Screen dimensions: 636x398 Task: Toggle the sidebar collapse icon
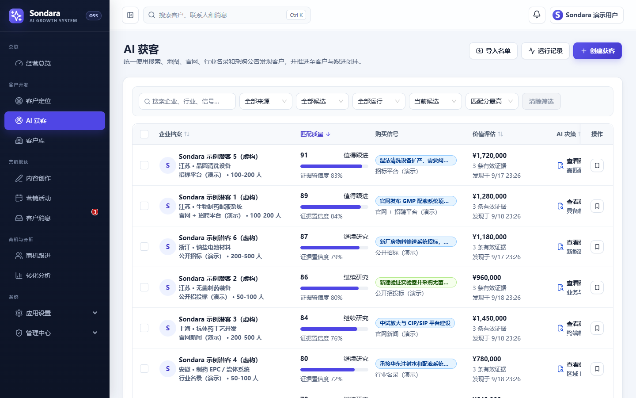click(130, 15)
